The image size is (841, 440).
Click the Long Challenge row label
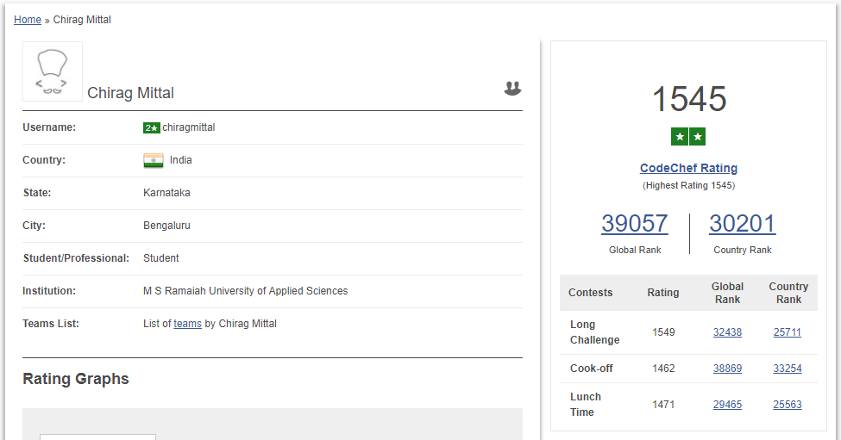tap(595, 332)
